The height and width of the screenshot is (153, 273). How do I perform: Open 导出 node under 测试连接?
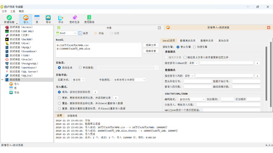coord(17,92)
